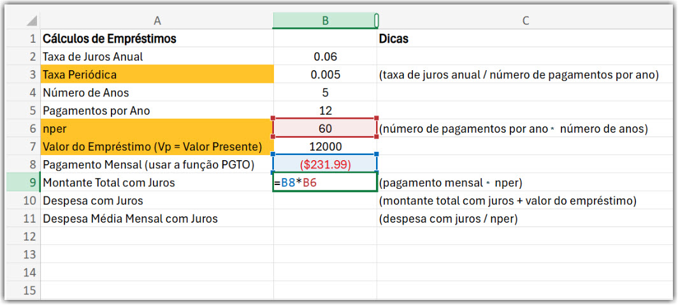Viewport: 678px width, 305px height.
Task: Click the tip '(despesa com juros / nper)'
Action: point(448,219)
